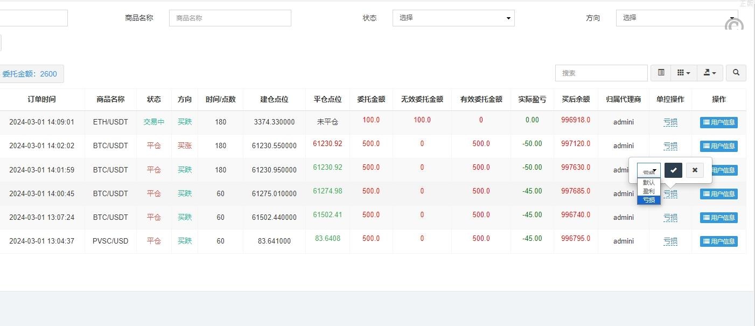Click the 实际盈亏 column header
This screenshot has height=326, width=755.
pos(532,99)
